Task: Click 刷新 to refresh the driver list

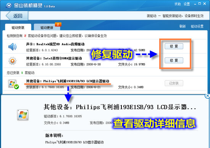Action: (183, 26)
